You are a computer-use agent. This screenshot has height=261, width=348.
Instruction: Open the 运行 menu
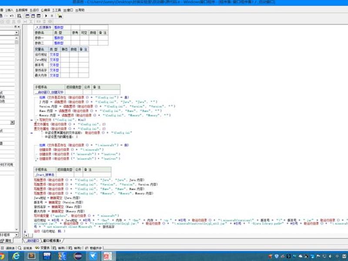pos(34,10)
